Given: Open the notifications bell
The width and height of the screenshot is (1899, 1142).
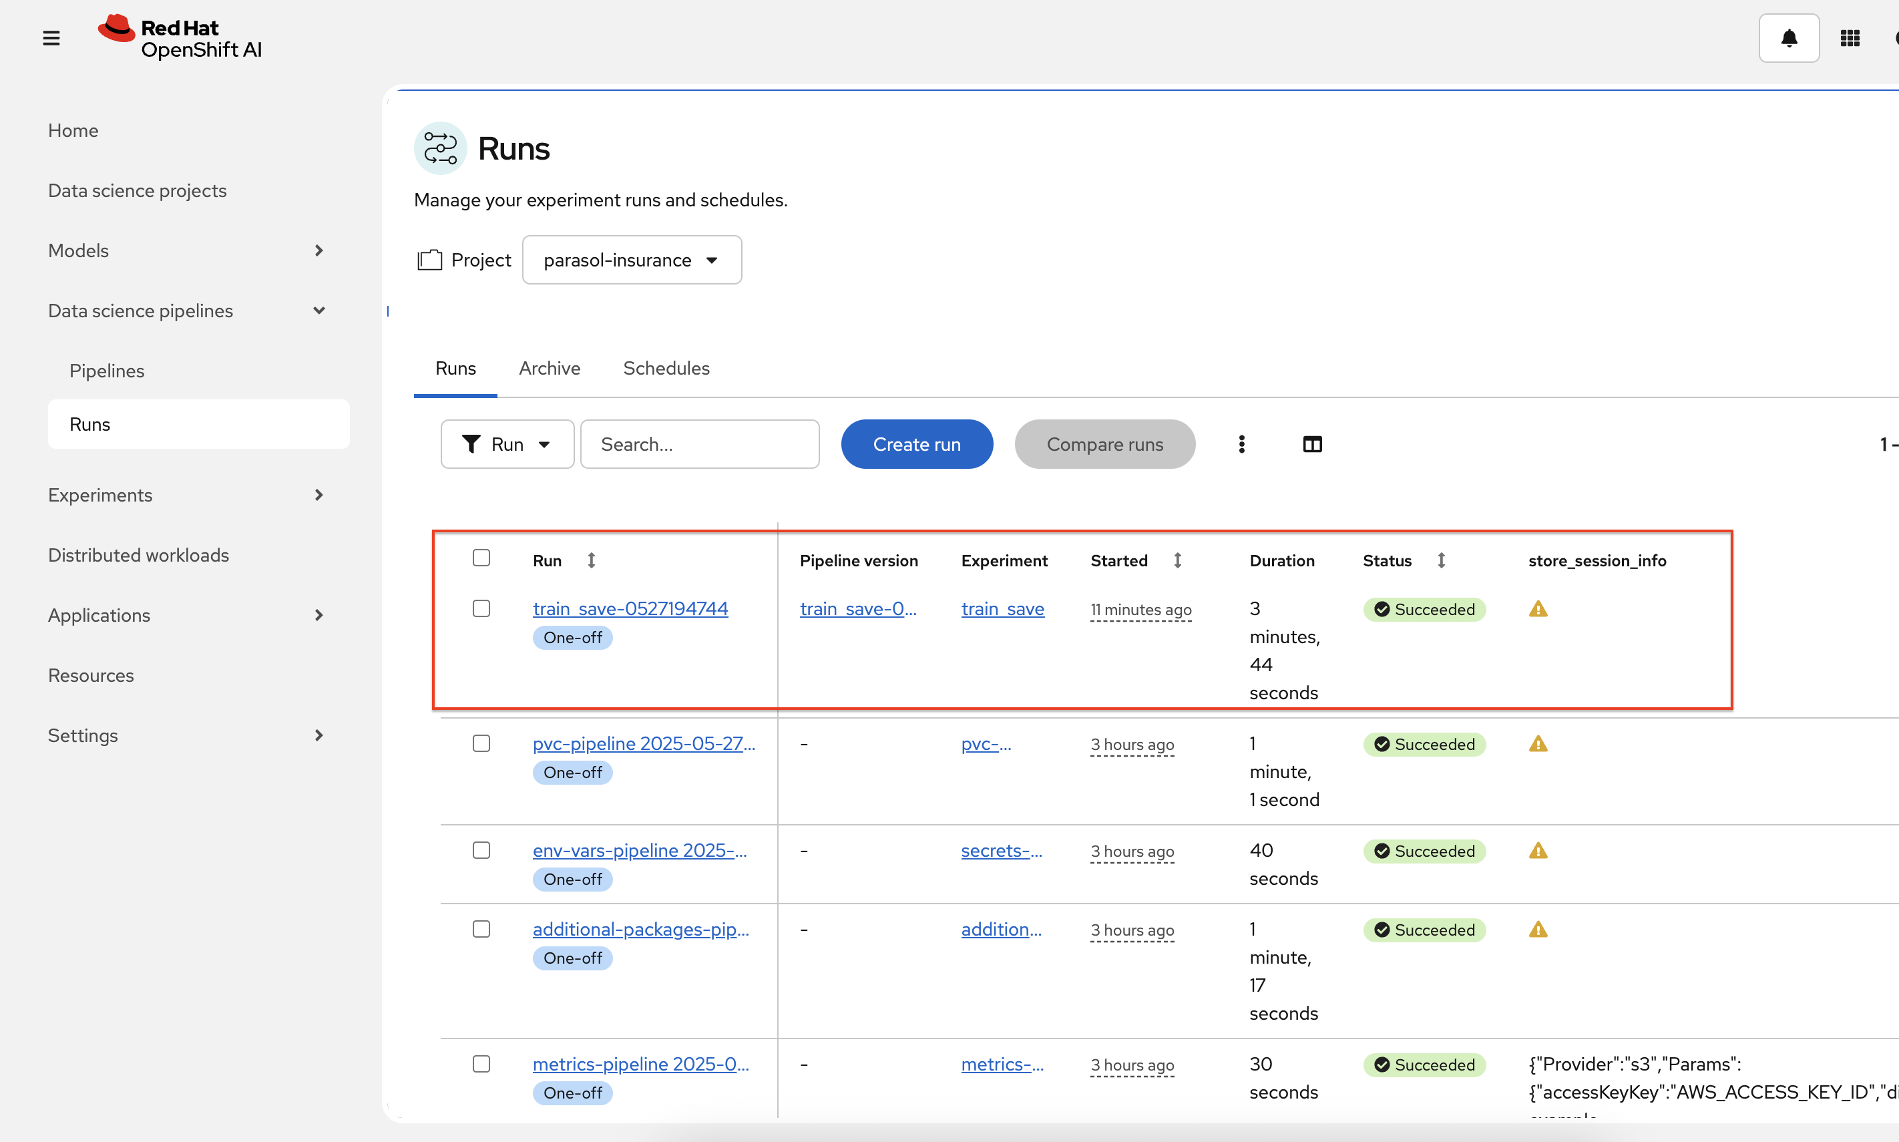Looking at the screenshot, I should point(1788,37).
